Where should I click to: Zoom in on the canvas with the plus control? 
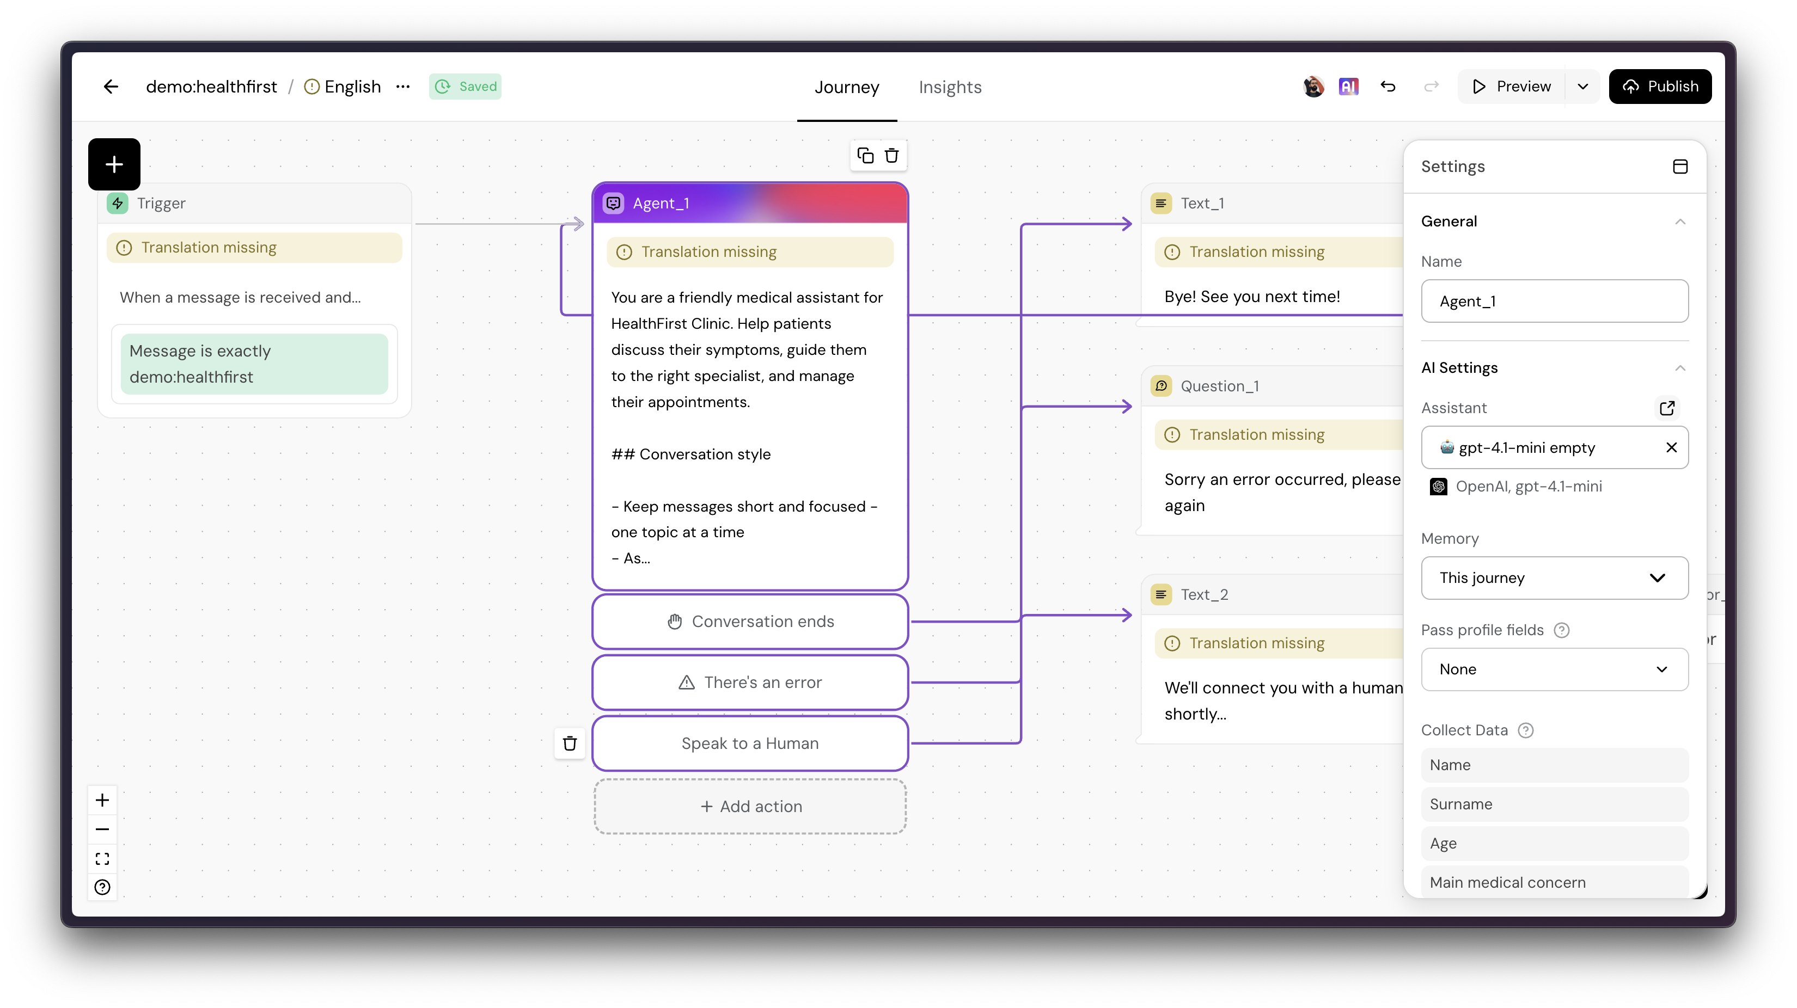coord(102,800)
